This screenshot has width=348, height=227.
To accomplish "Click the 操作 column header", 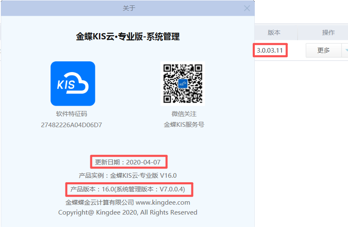I will [328, 33].
